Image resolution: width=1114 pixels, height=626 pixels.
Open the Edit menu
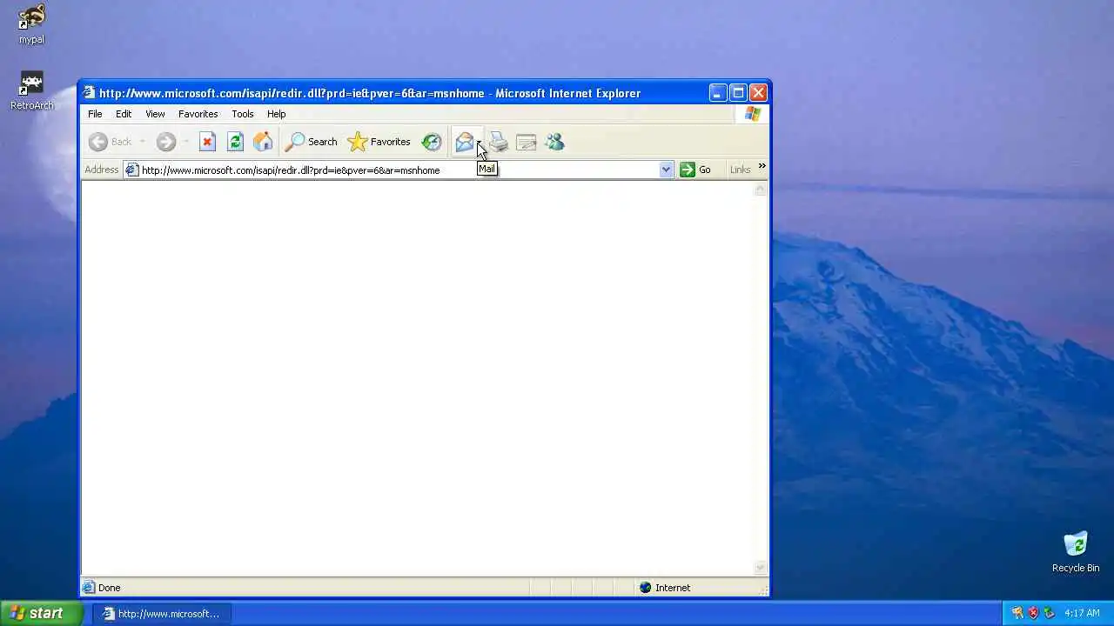click(x=124, y=114)
